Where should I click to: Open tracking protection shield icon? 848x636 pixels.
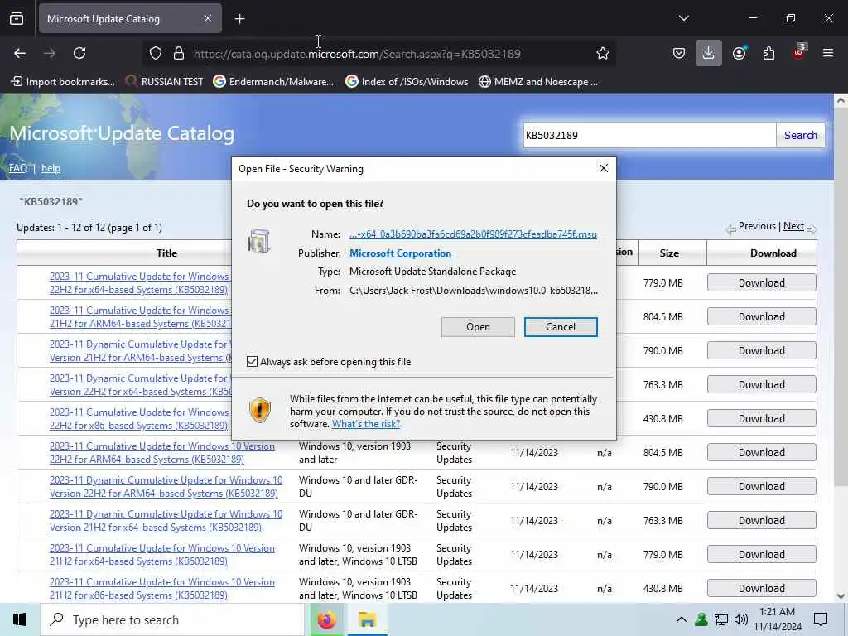coord(156,54)
